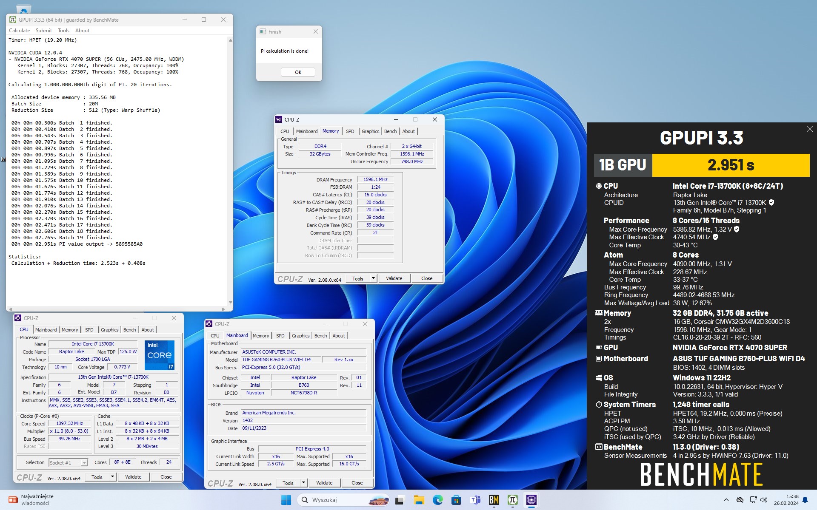817x510 pixels.
Task: Open Microsoft Edge from the taskbar
Action: (x=437, y=500)
